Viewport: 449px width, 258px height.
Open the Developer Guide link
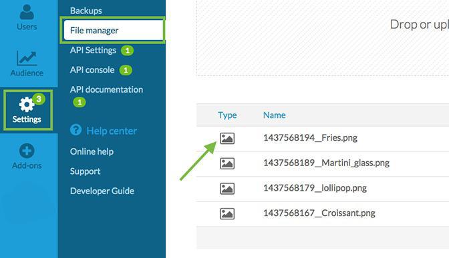102,191
